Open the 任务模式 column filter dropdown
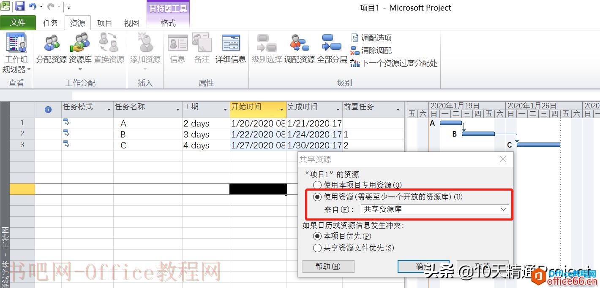The width and height of the screenshot is (600, 288). (x=109, y=110)
